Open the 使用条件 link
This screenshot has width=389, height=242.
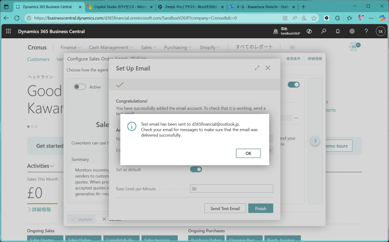(293, 59)
